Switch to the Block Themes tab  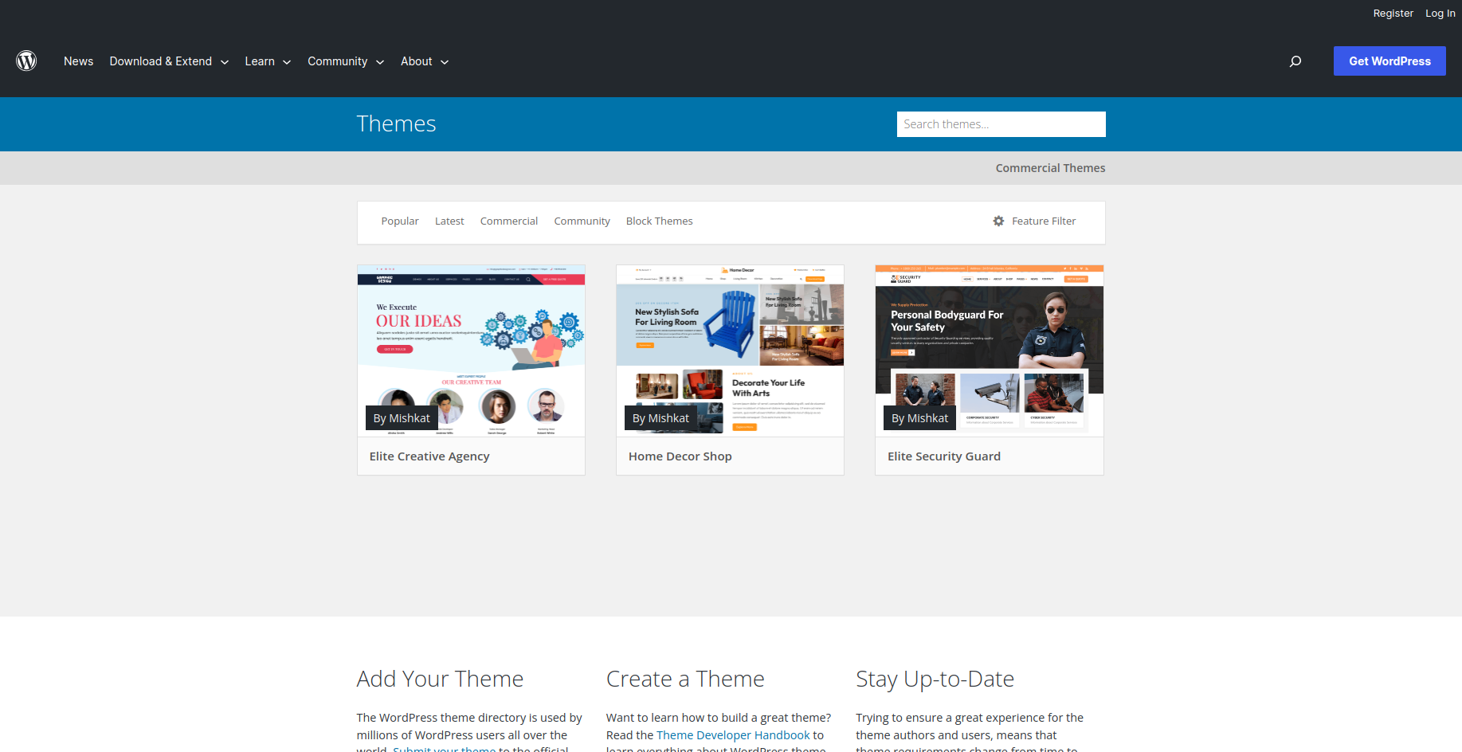659,221
